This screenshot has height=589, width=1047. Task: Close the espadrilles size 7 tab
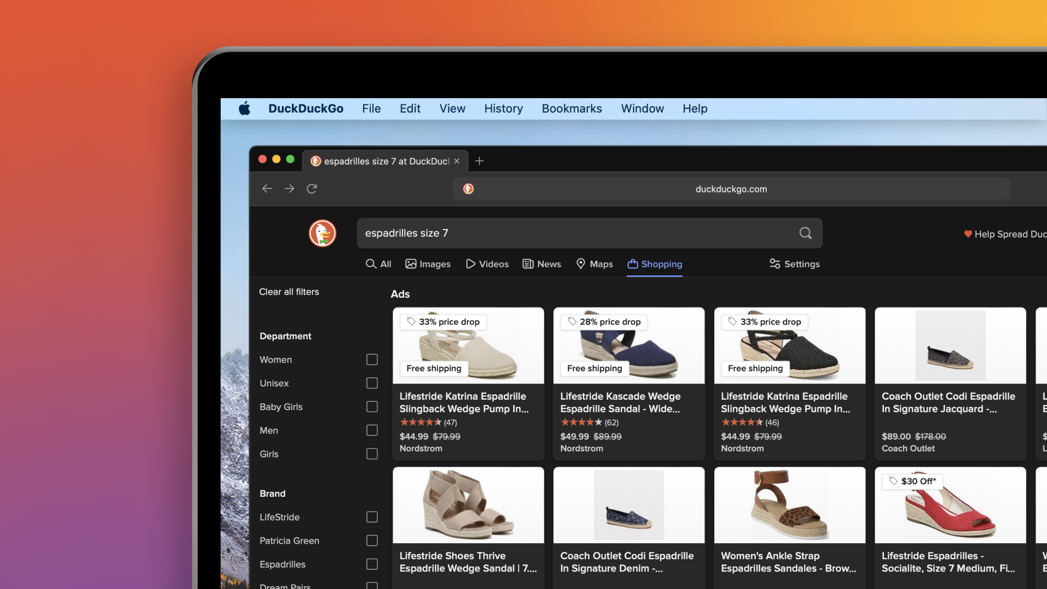click(457, 161)
